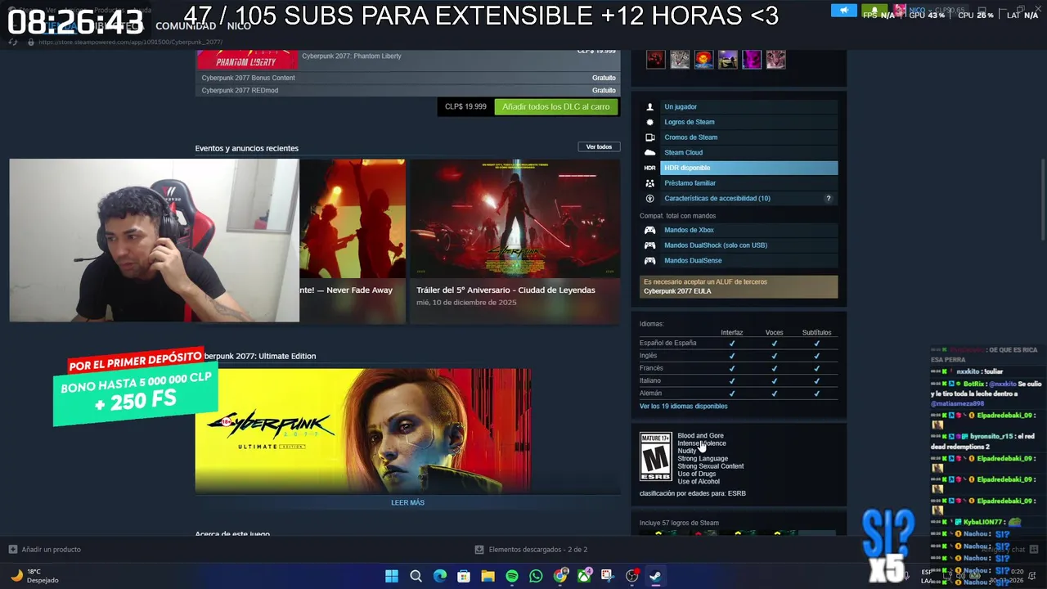Open the Xbox app from taskbar
Image resolution: width=1047 pixels, height=589 pixels.
click(x=584, y=576)
